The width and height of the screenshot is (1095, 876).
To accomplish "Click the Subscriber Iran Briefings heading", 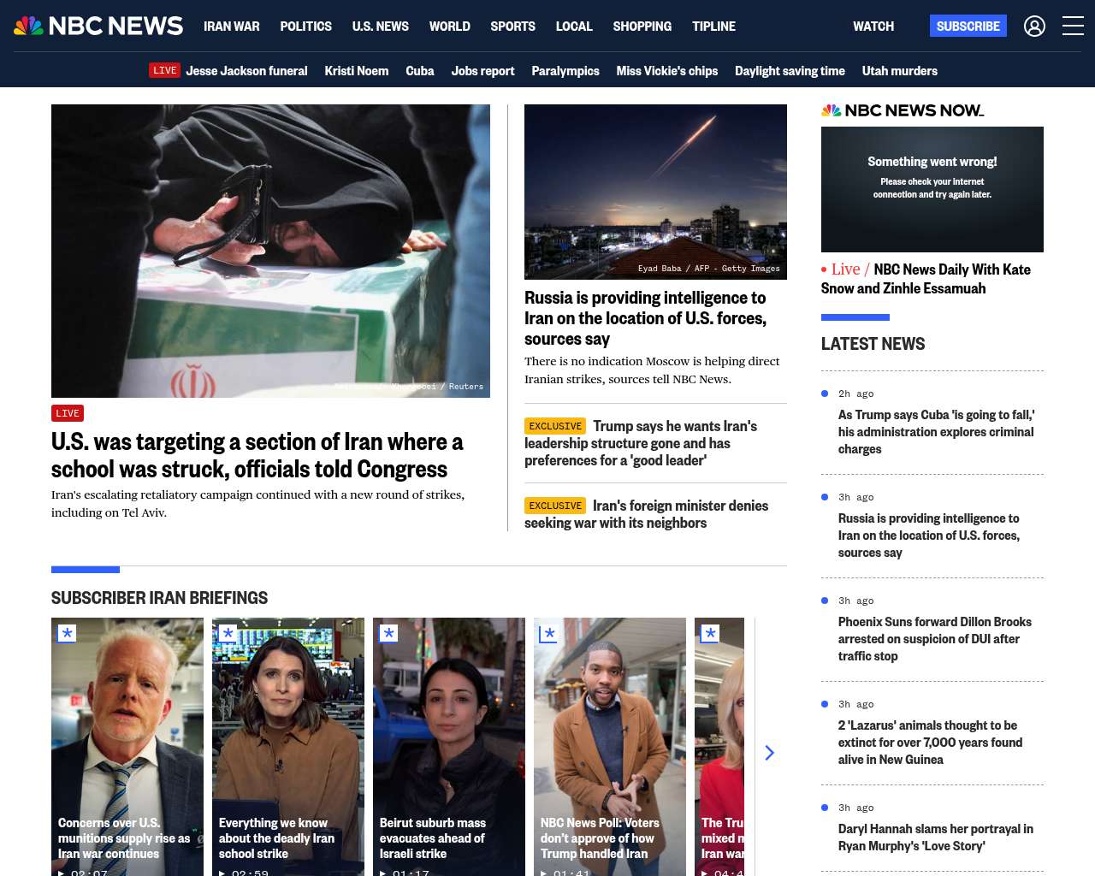I will pyautogui.click(x=159, y=598).
